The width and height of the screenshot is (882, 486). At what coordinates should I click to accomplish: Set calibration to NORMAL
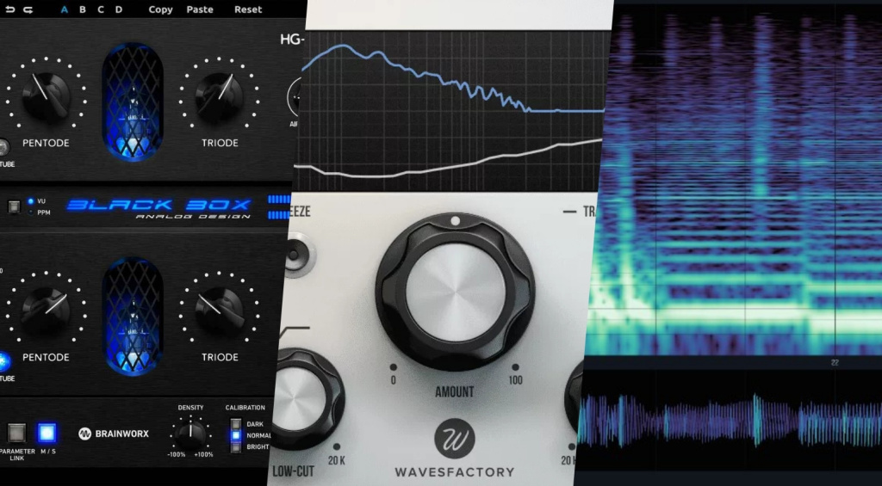(236, 435)
